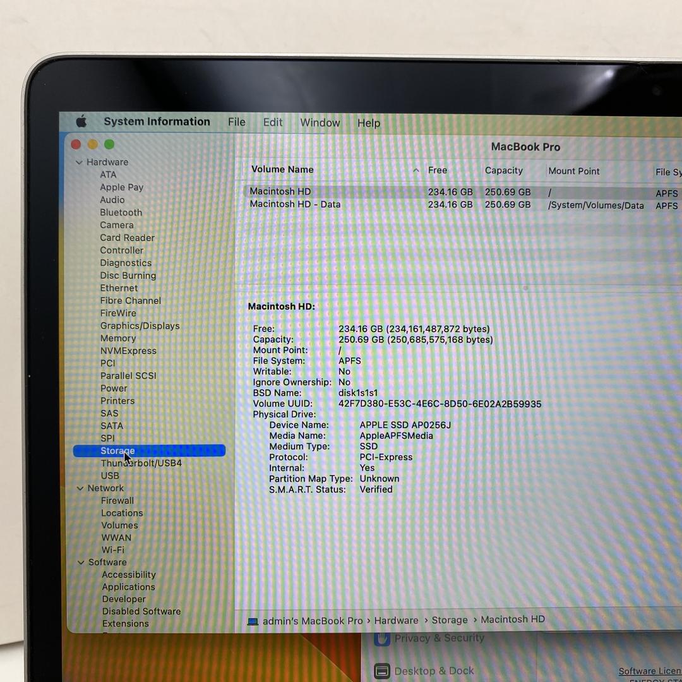
Task: Select Card Reader in the sidebar
Action: (x=127, y=238)
